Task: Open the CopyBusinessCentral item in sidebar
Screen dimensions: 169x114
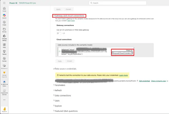Action: coord(4,92)
